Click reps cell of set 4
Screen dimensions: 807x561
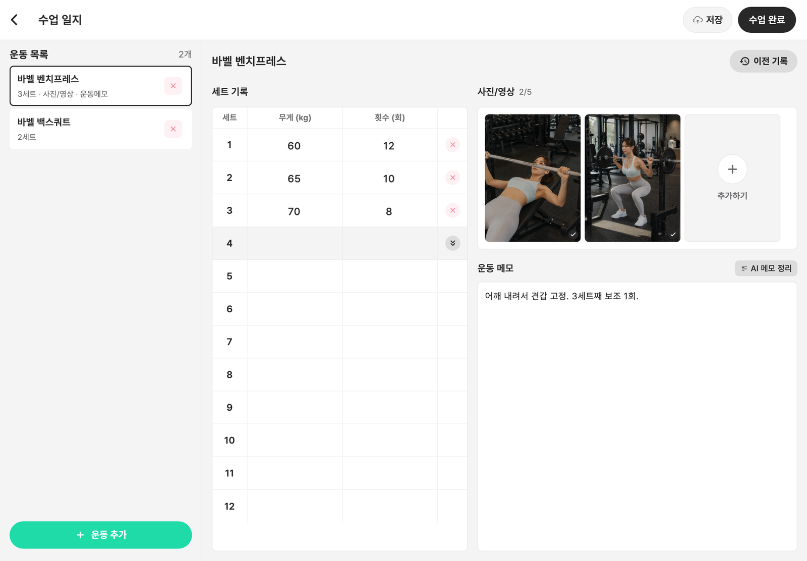click(x=389, y=243)
